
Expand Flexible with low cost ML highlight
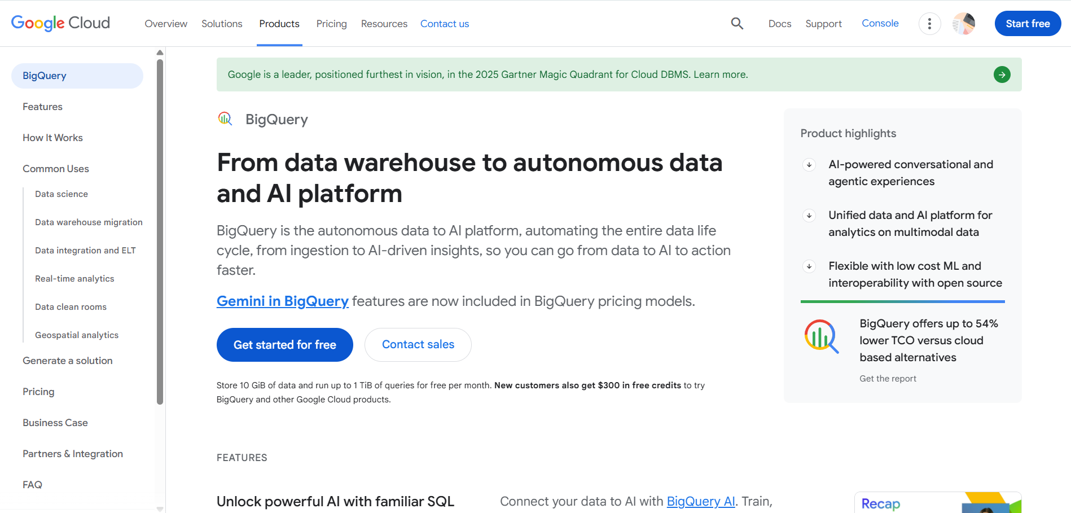[809, 266]
